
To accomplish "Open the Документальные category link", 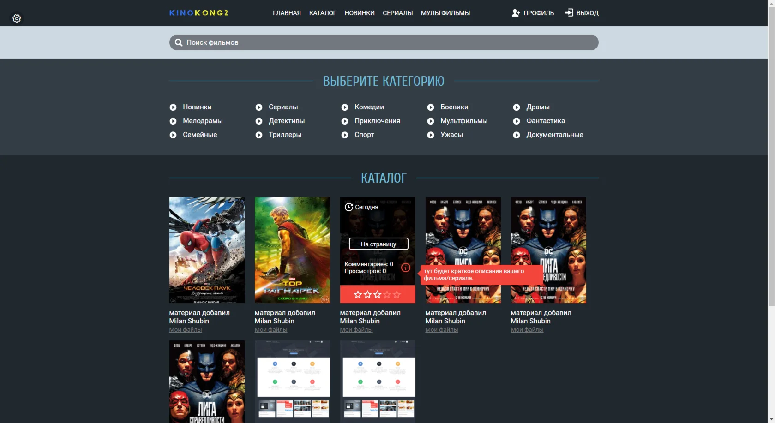I will click(x=554, y=135).
